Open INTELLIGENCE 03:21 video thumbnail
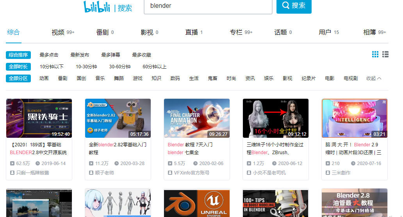The image size is (403, 217). pos(355,118)
